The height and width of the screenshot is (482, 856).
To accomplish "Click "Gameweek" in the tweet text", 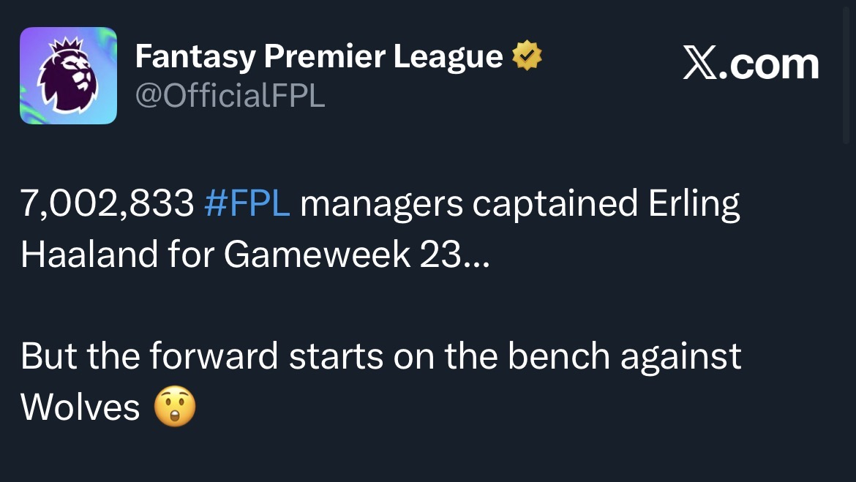I will point(317,256).
